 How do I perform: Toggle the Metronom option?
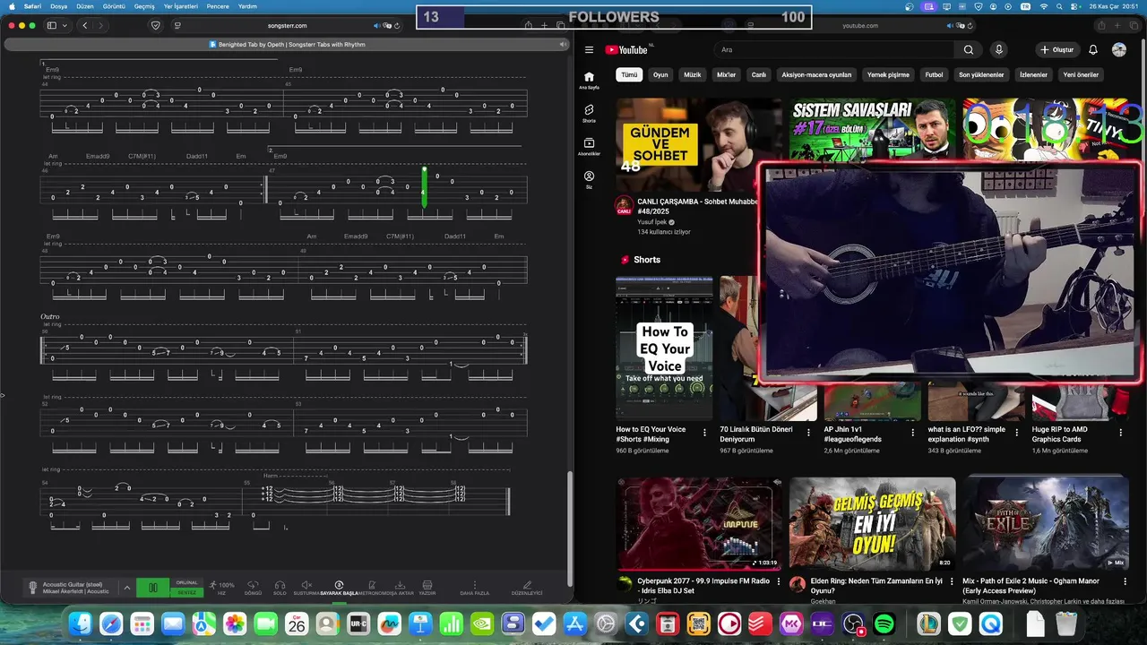click(372, 588)
